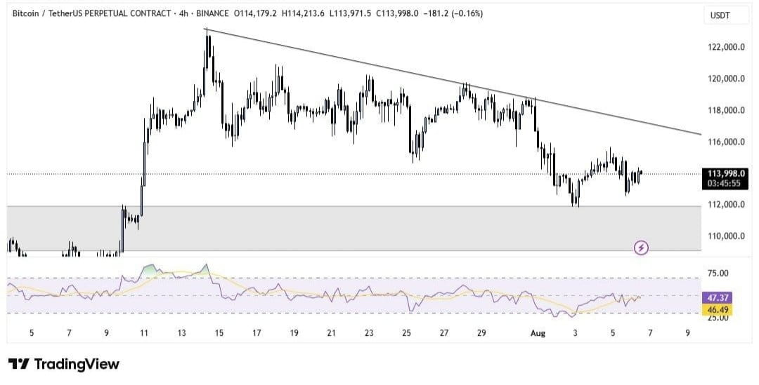Click the 113,998.0 current price label
759x385 pixels.
coord(725,174)
